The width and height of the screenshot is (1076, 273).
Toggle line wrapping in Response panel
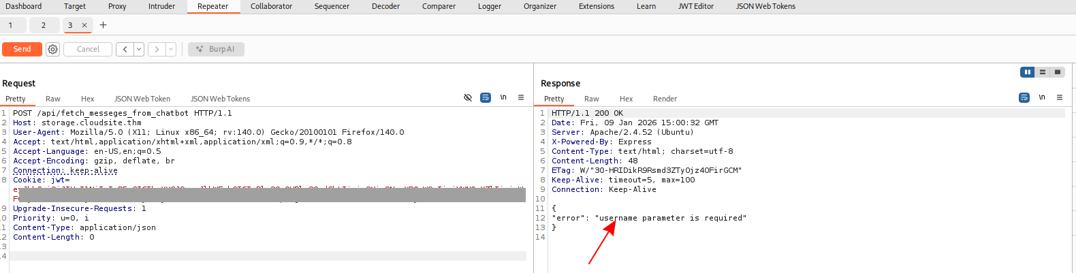pyautogui.click(x=1024, y=98)
